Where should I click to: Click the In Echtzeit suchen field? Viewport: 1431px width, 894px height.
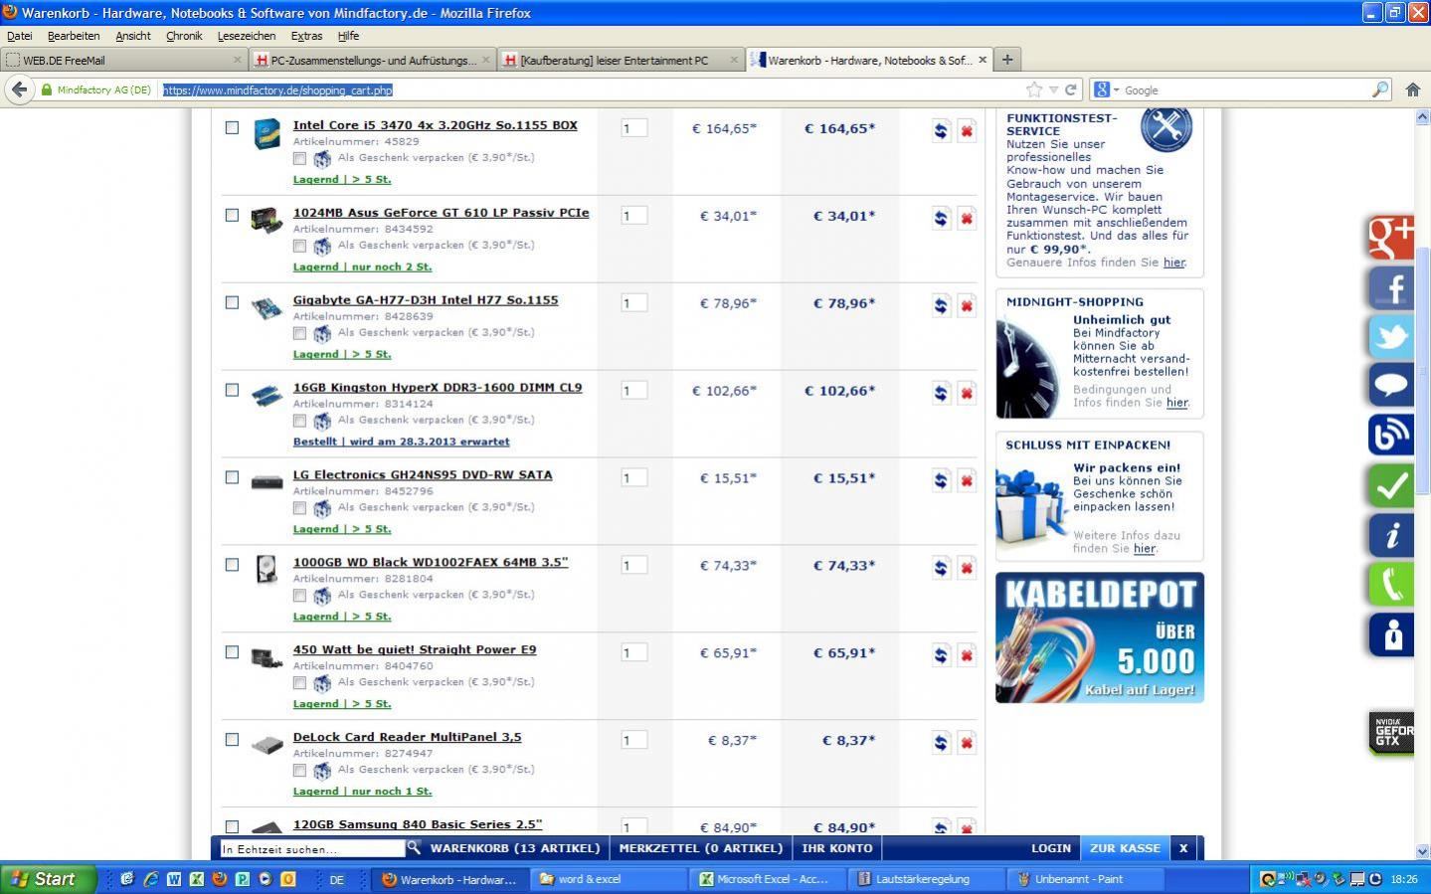coord(311,849)
